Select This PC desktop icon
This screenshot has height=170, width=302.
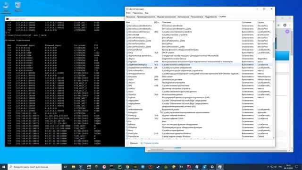(x=6, y=8)
